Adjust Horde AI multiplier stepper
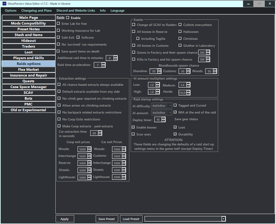276x224 pixels. pyautogui.click(x=188, y=92)
